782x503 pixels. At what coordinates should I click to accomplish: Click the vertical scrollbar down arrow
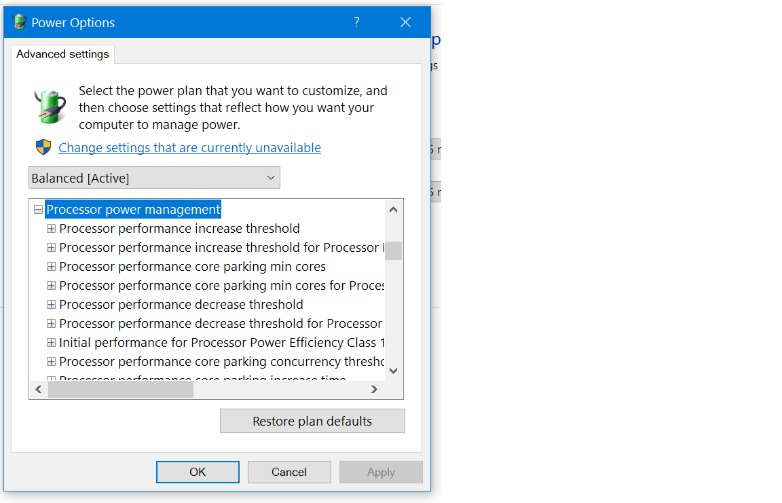[393, 371]
